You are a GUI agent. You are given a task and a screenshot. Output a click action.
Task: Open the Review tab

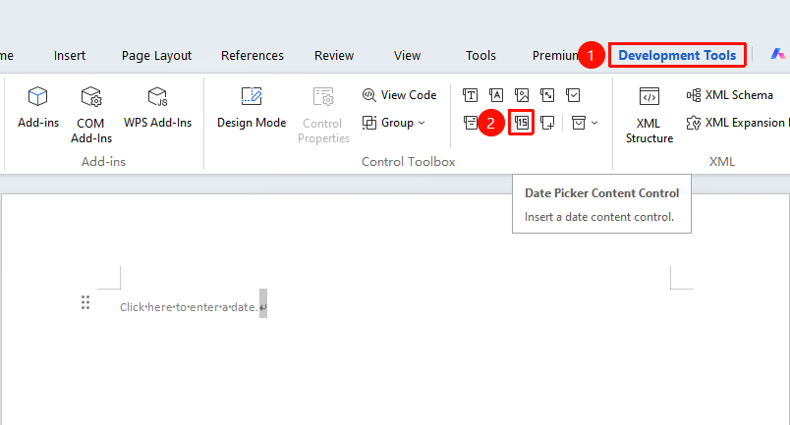[x=334, y=55]
